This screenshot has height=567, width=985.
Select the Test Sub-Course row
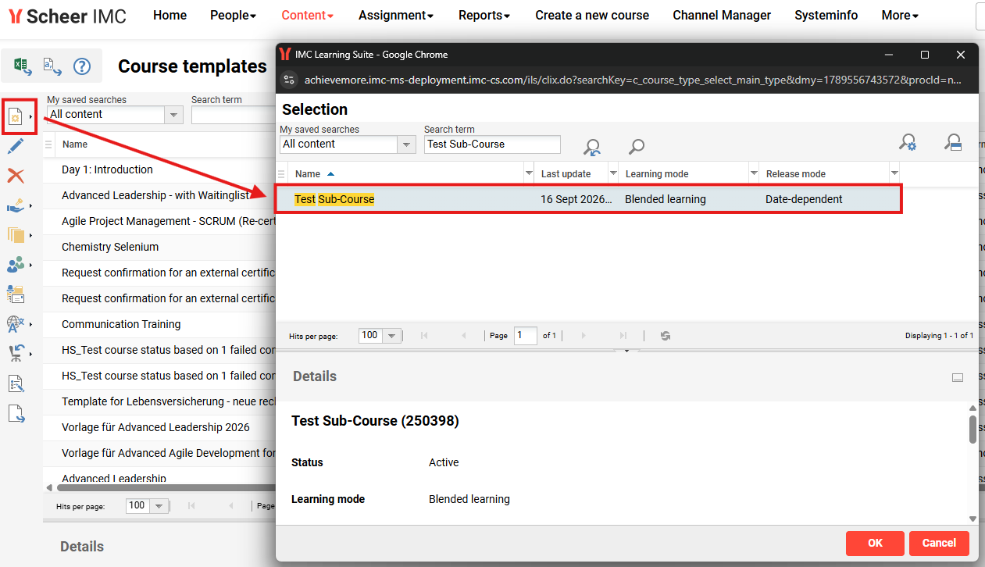589,199
